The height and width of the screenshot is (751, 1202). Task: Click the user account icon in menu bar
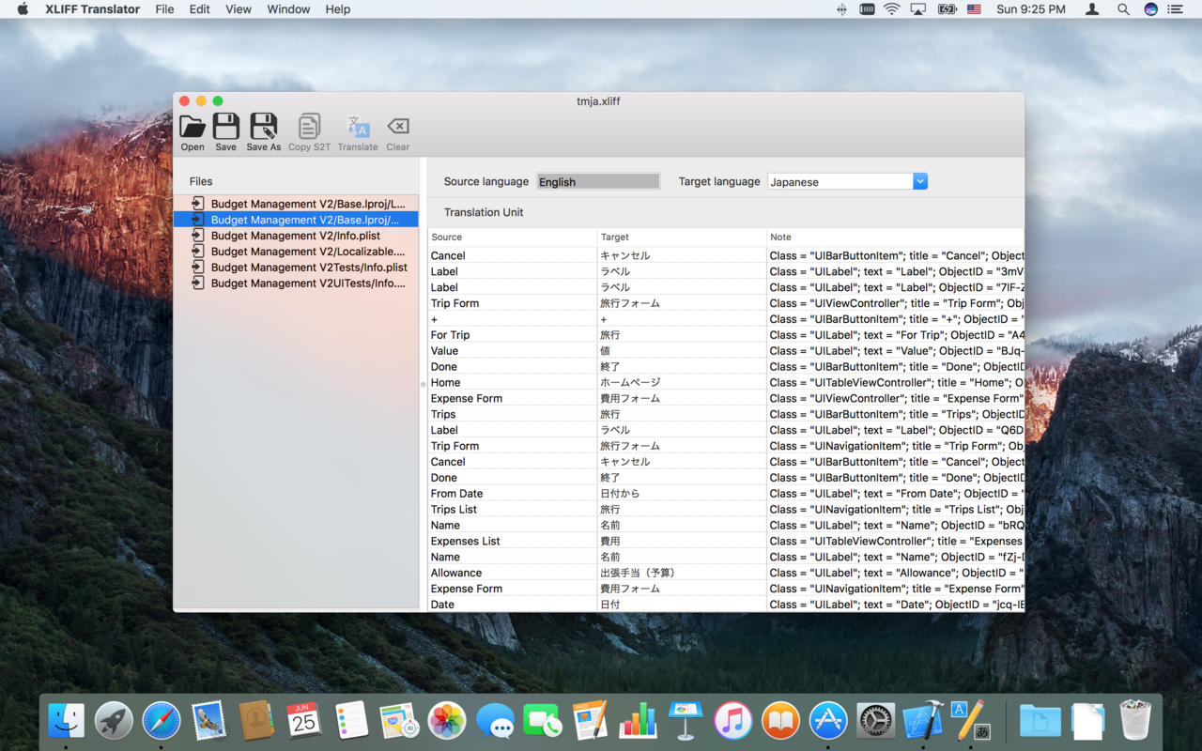(1092, 9)
